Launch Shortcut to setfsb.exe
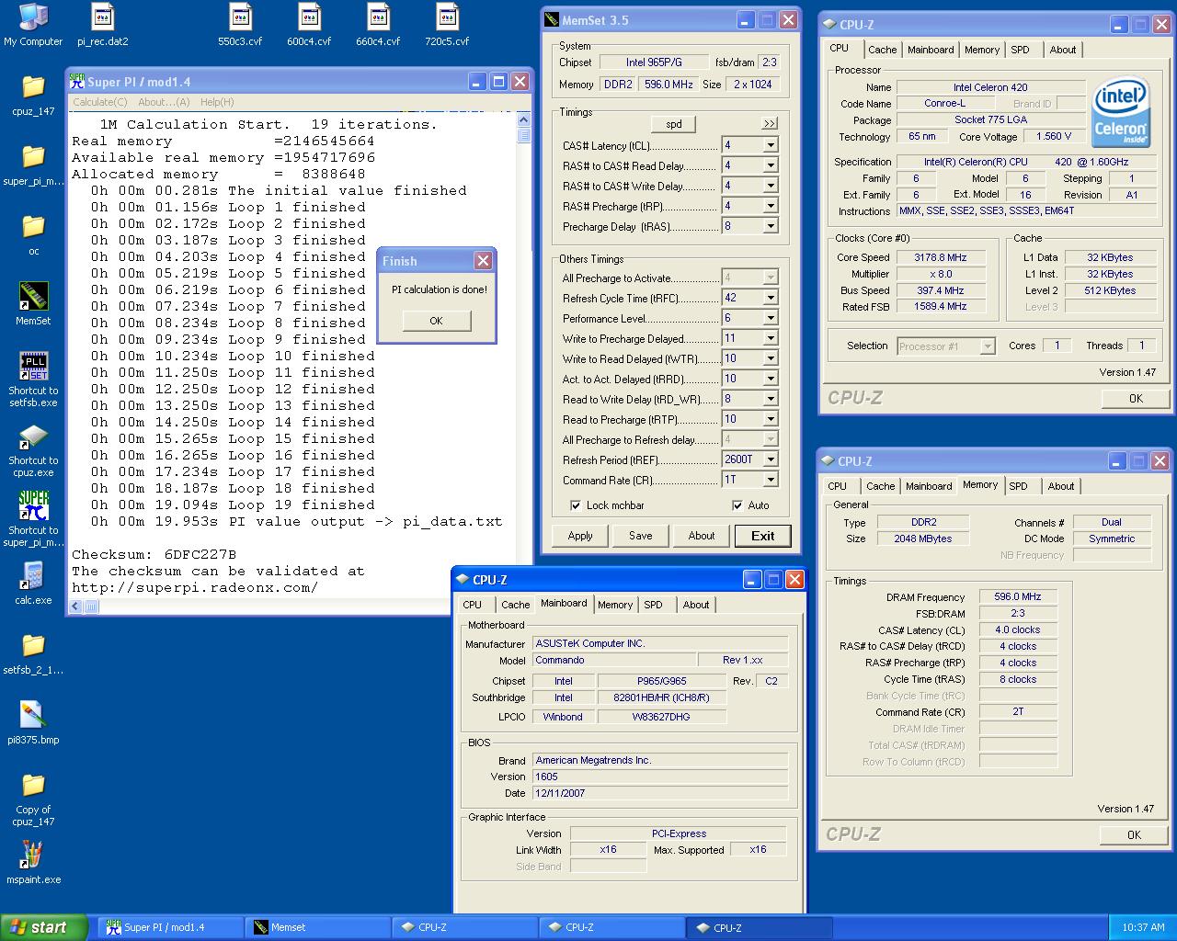 click(x=33, y=380)
